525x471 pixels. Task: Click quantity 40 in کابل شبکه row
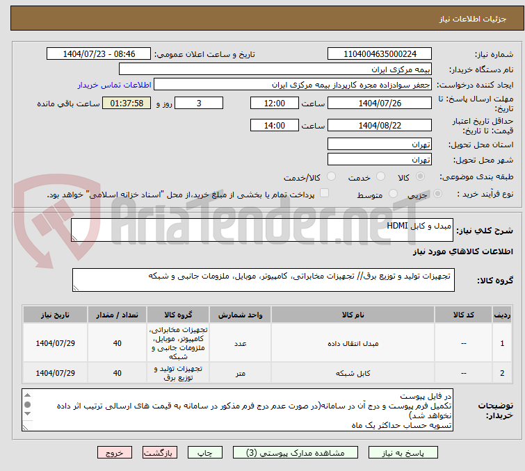[117, 373]
